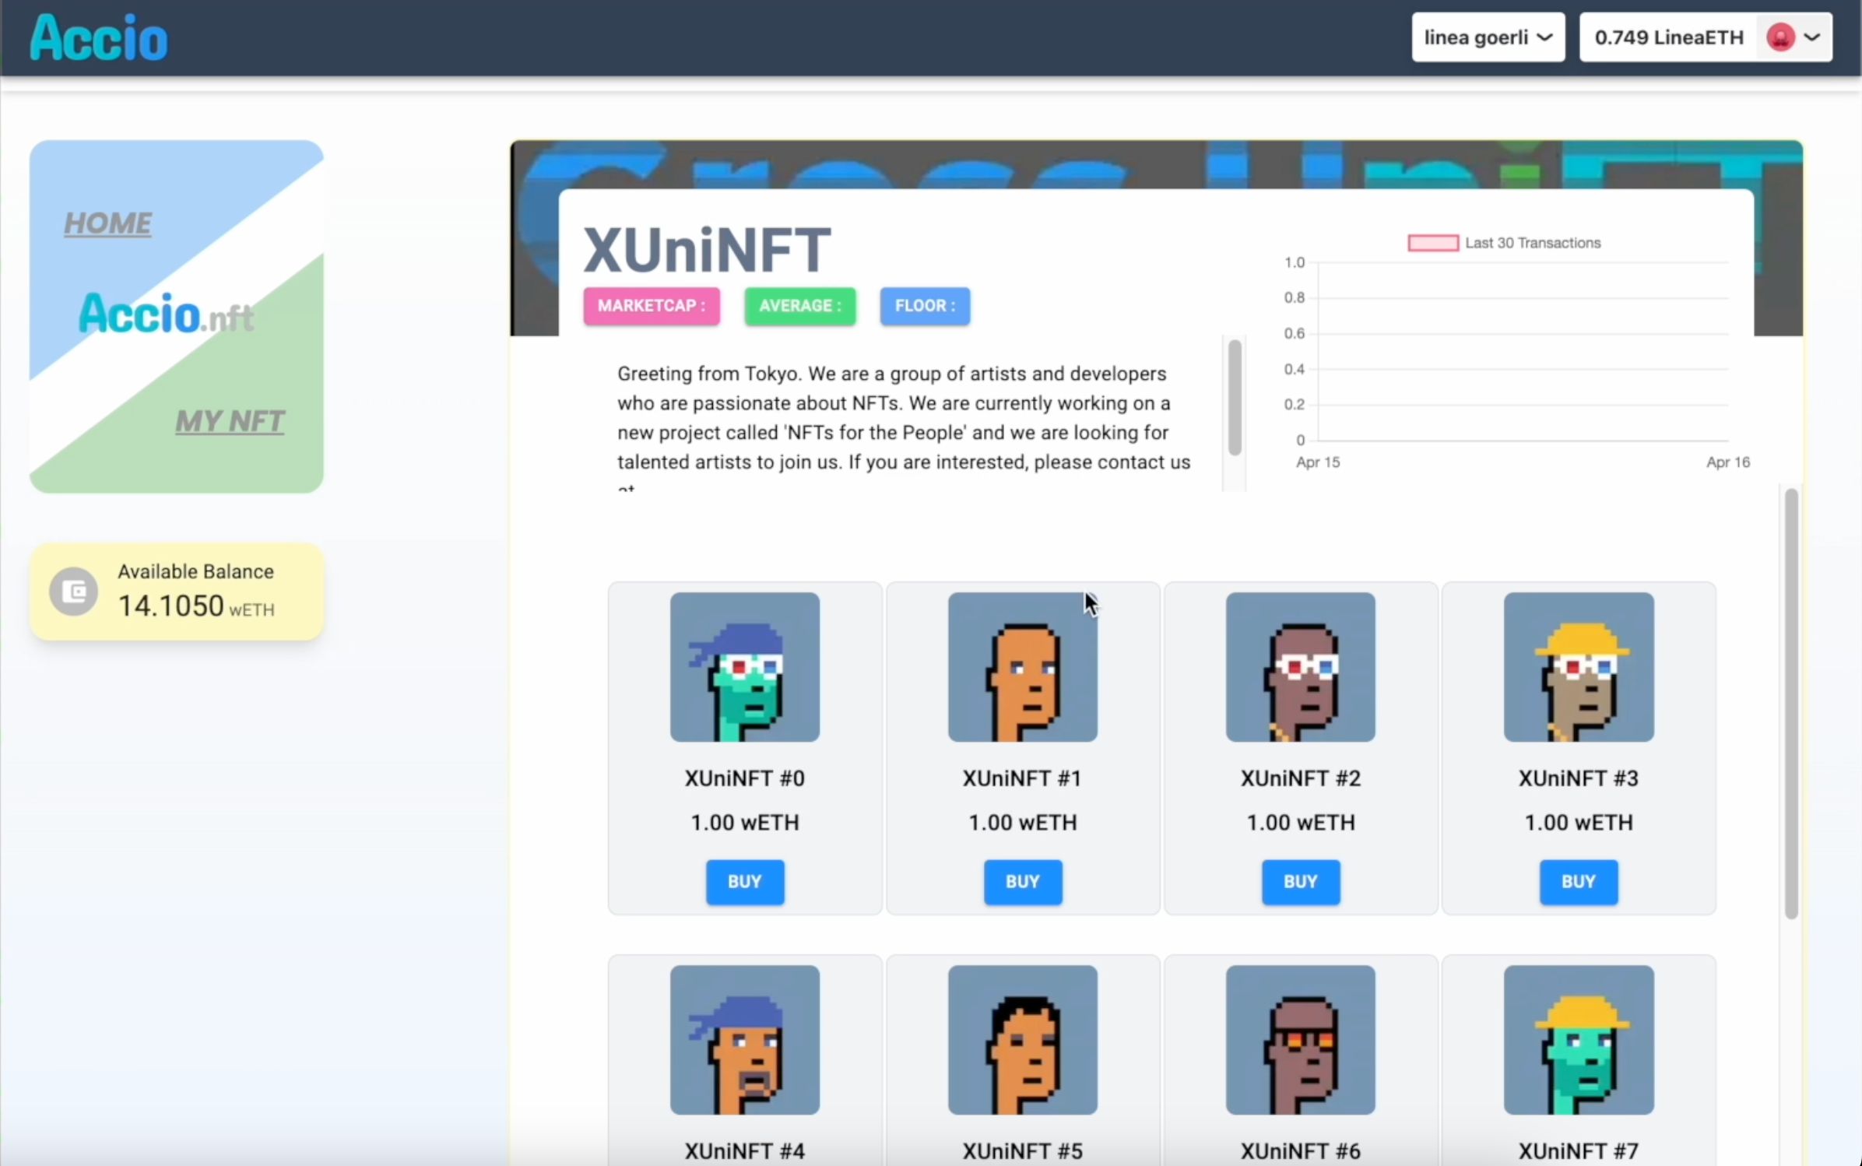This screenshot has width=1862, height=1166.
Task: Click the Available Balance label
Action: 196,571
